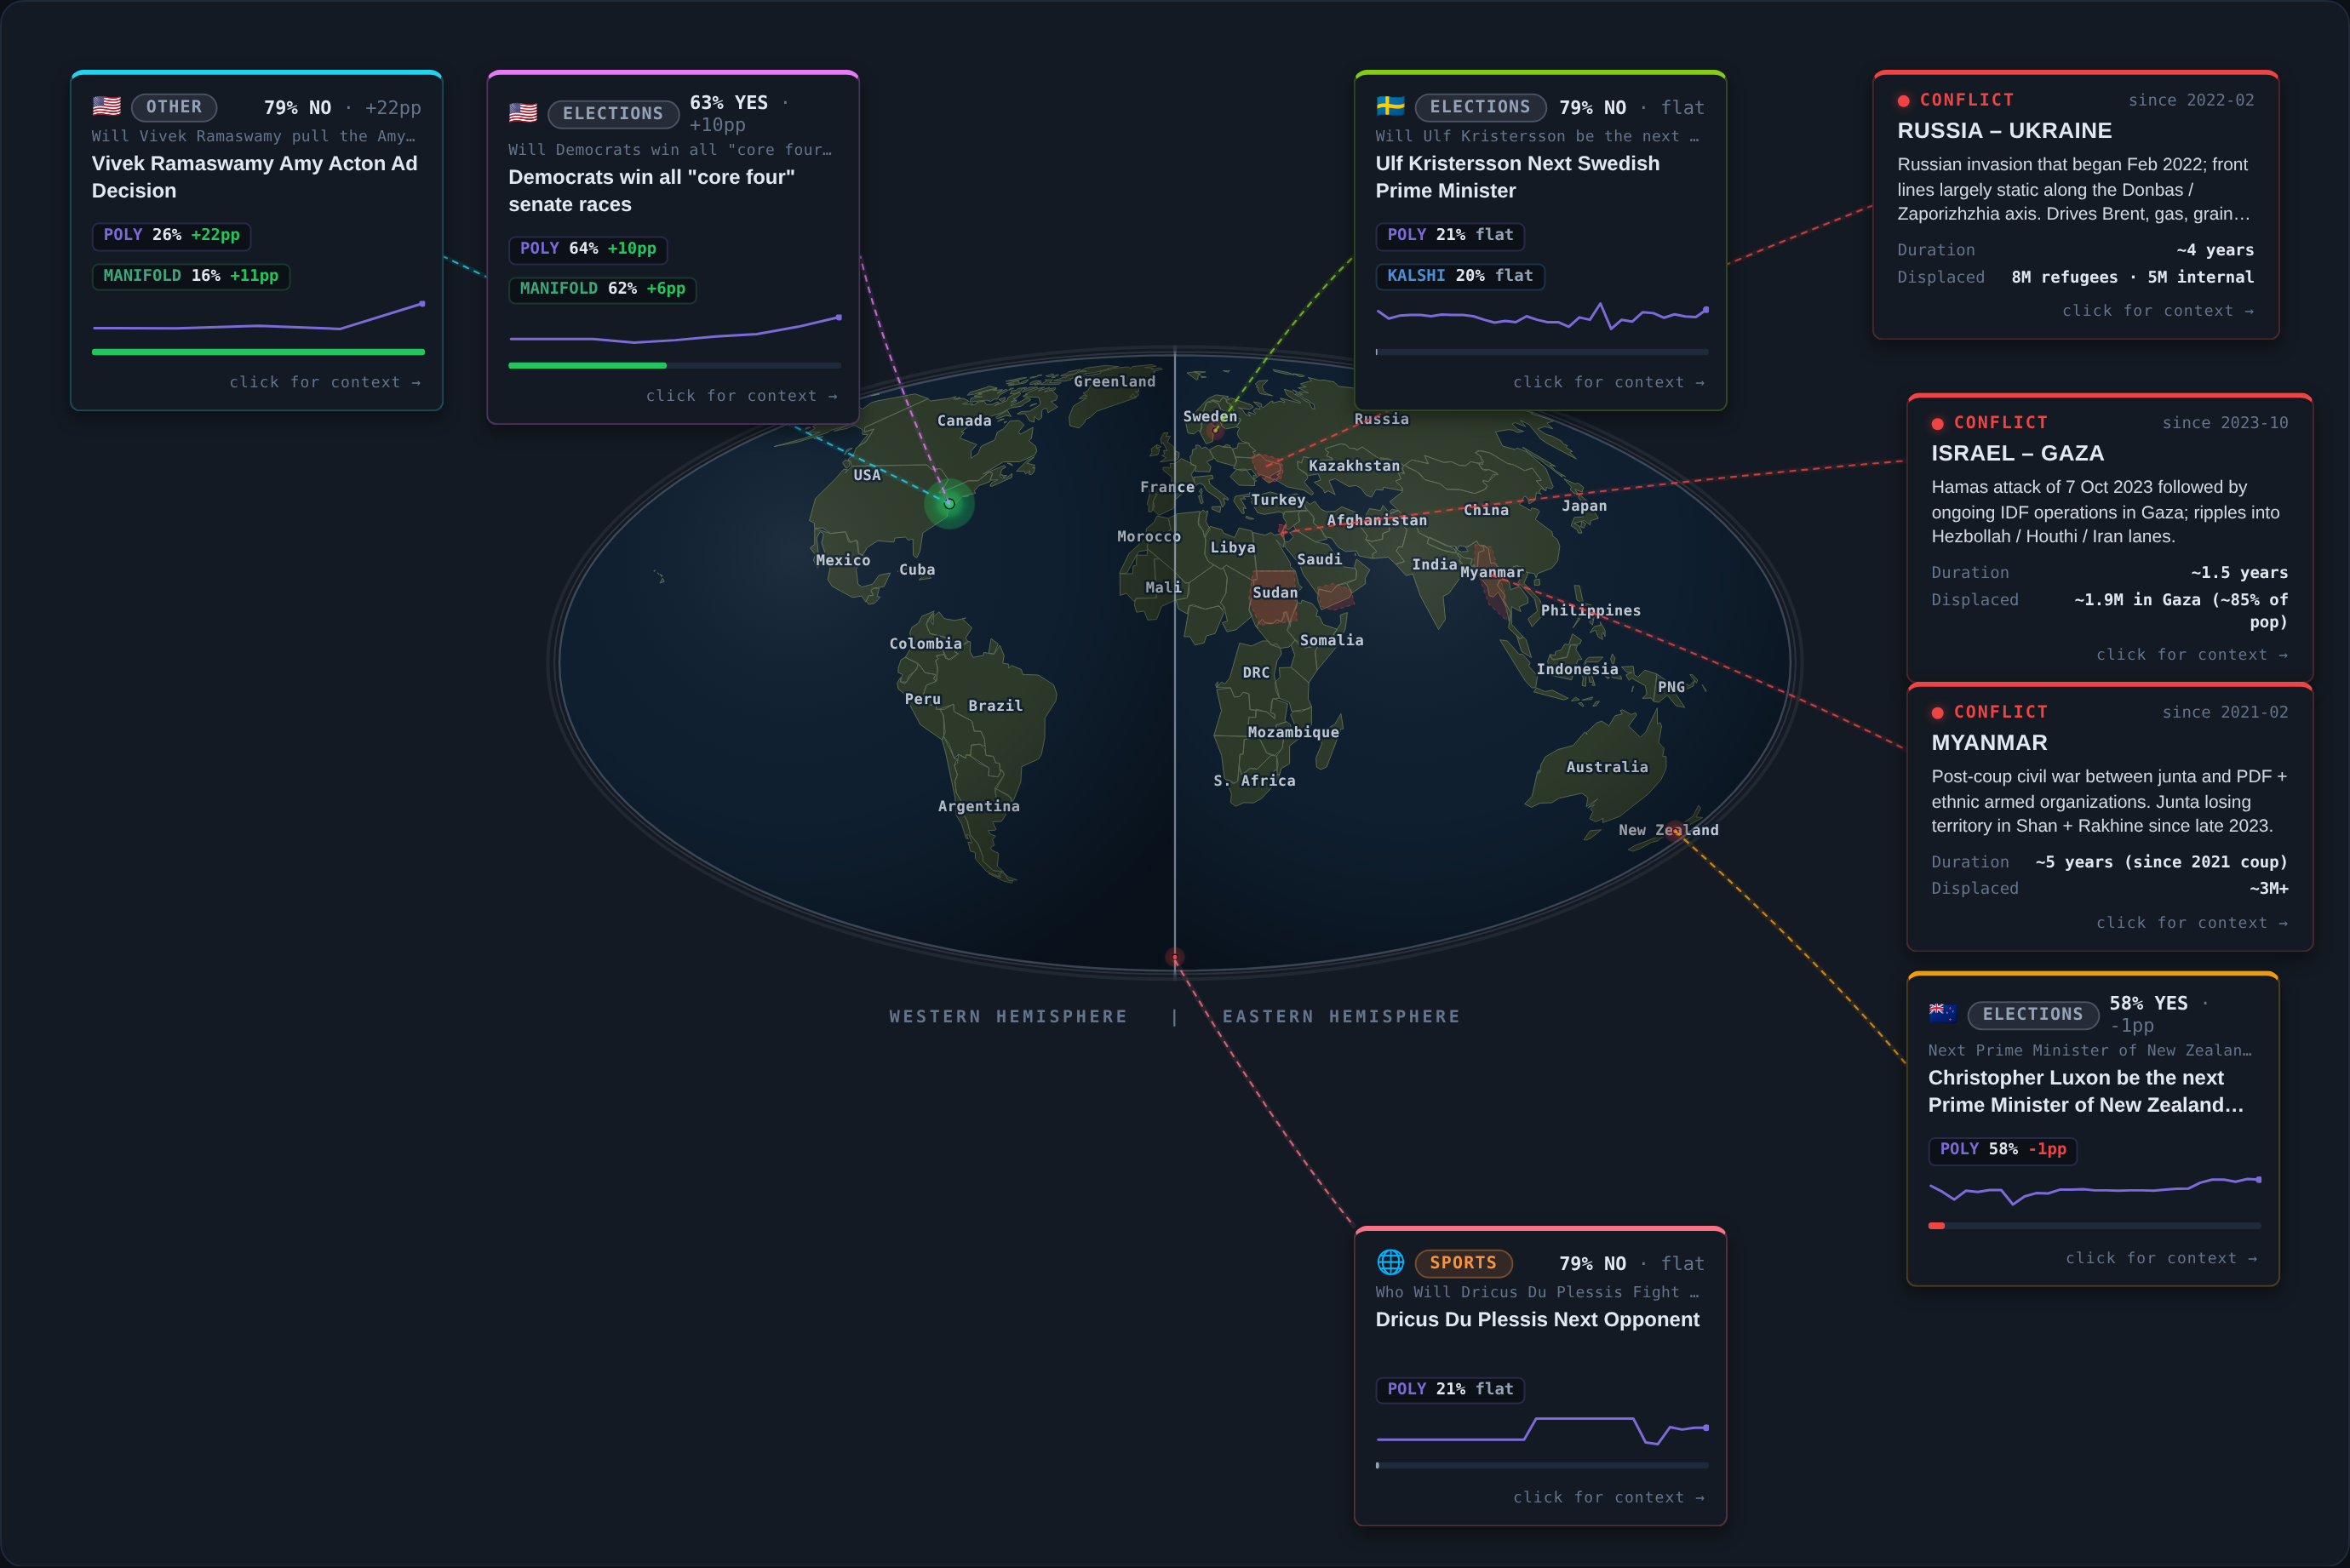The height and width of the screenshot is (1568, 2350).
Task: Open context link on Ulf Kristersson card
Action: [x=1609, y=382]
